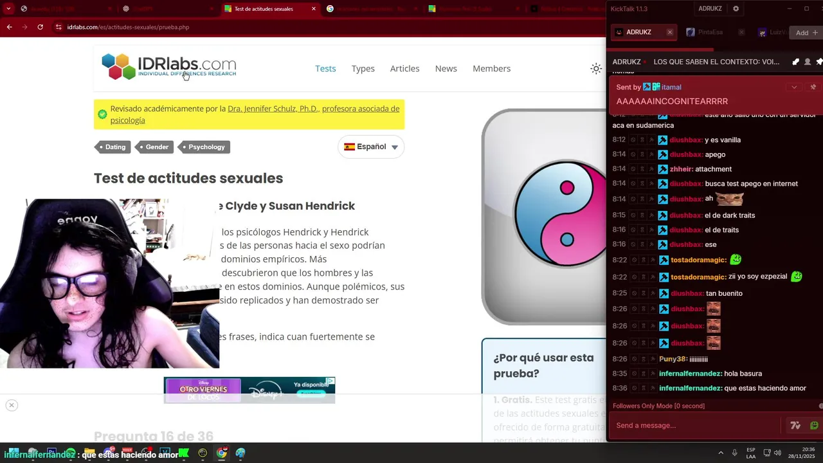Show hidden system tray icons
823x463 pixels.
tap(721, 453)
